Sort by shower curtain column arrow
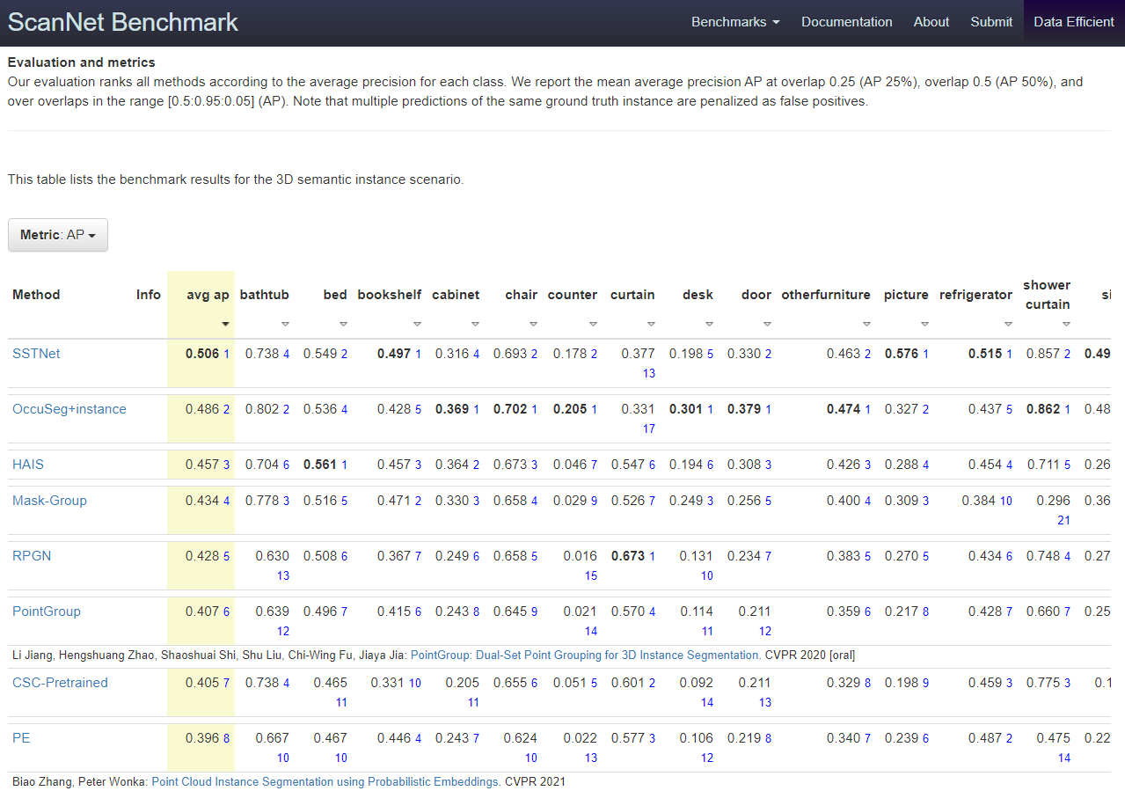 (x=1066, y=324)
